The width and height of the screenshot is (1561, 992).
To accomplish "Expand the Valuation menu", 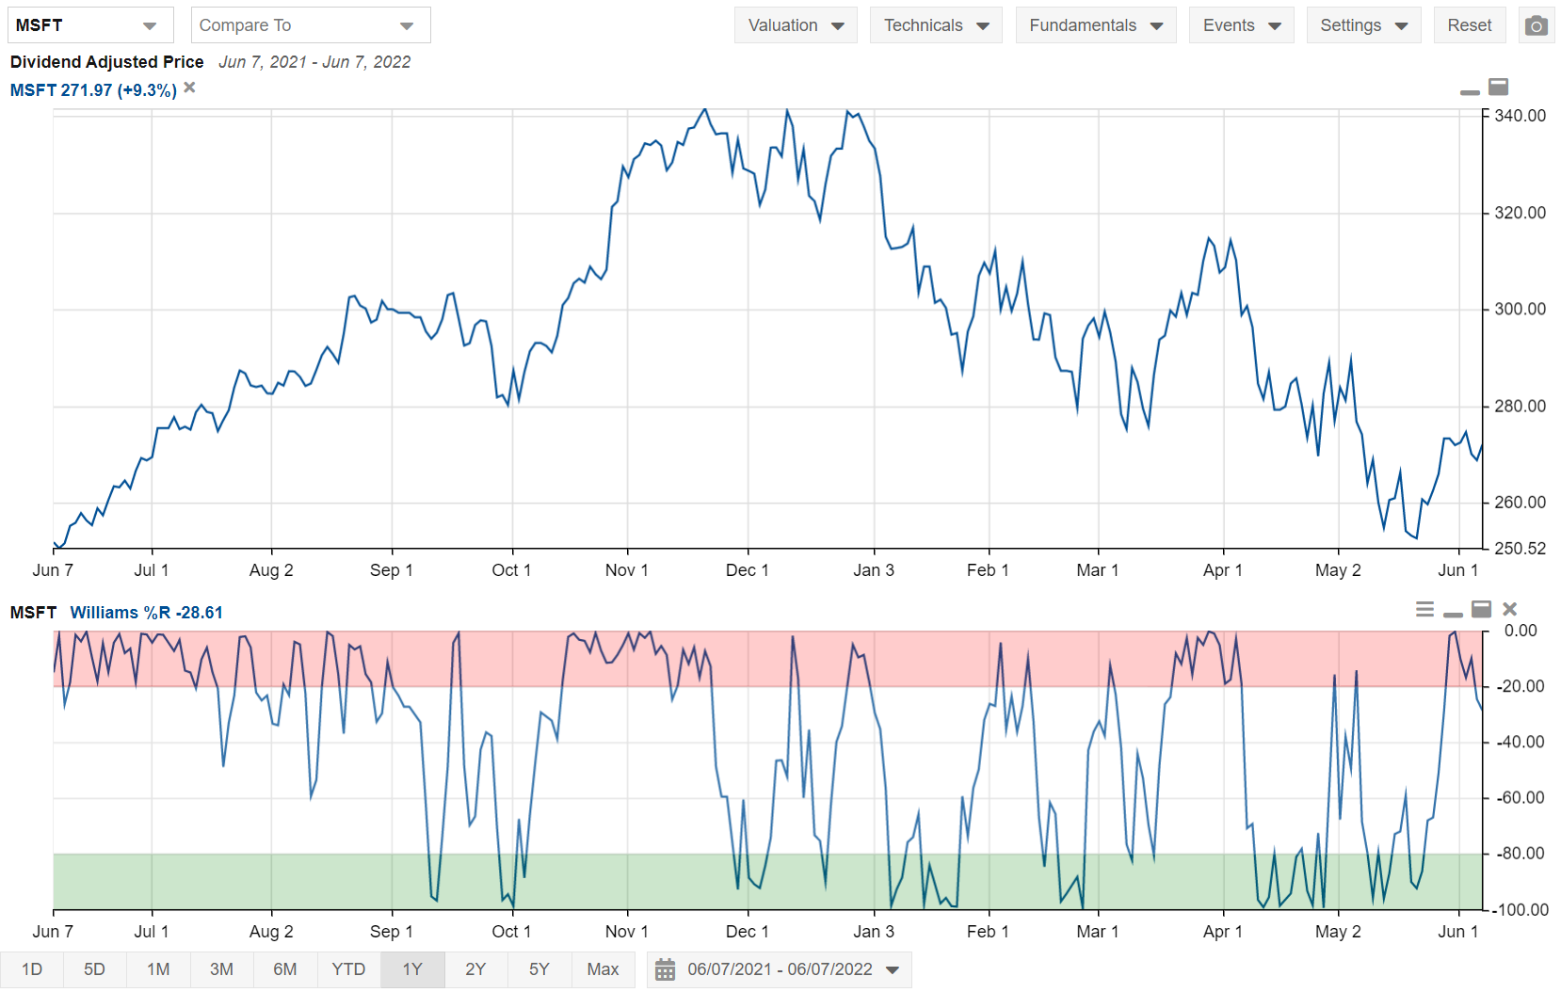I will click(x=796, y=25).
